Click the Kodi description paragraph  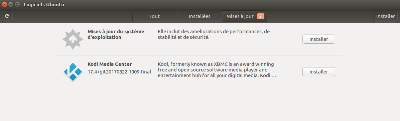coord(217,70)
